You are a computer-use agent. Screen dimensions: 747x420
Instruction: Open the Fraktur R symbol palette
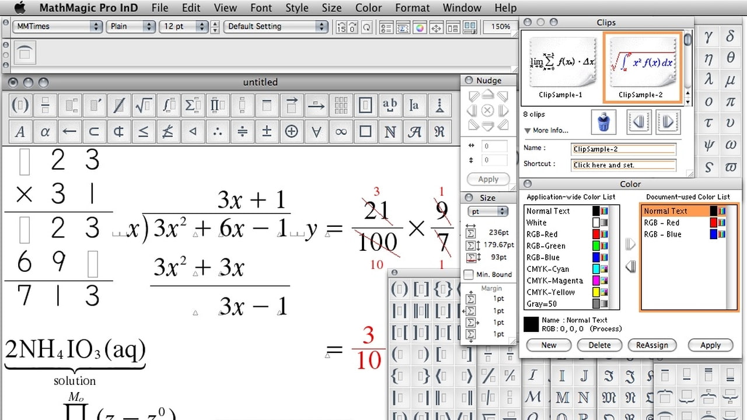point(439,131)
